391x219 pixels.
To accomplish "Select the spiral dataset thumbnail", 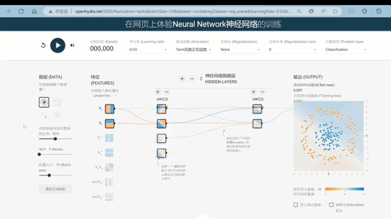I will point(58,115).
